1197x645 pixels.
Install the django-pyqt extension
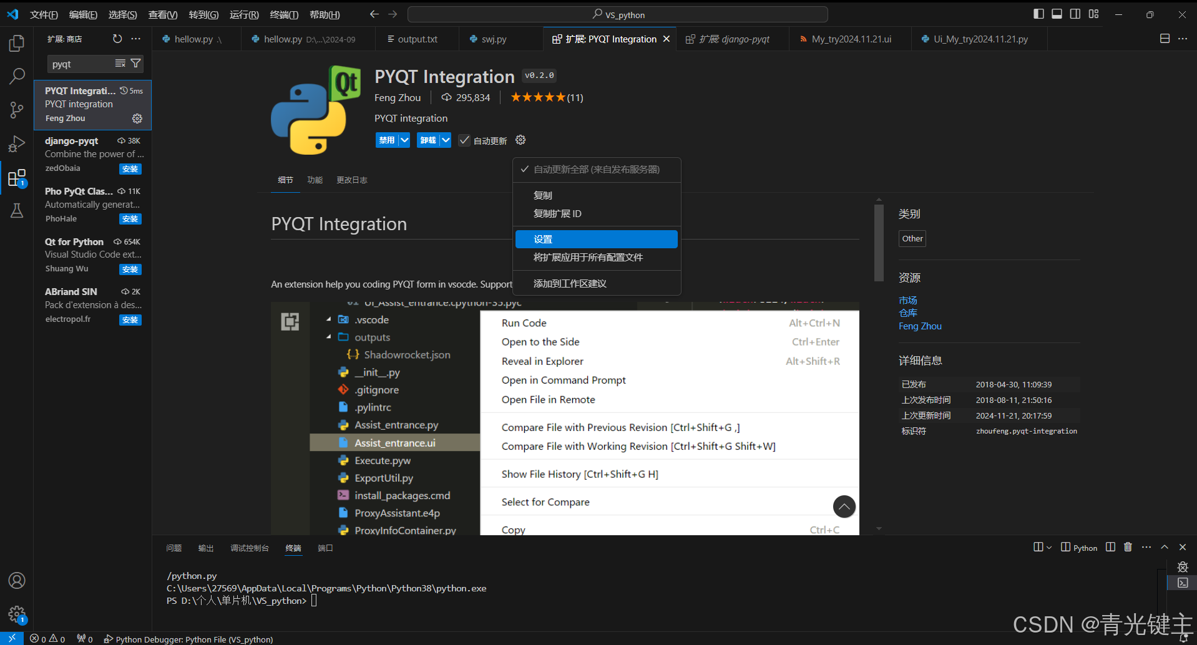point(130,168)
